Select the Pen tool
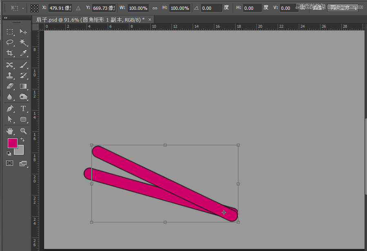367x251 pixels. pos(10,109)
